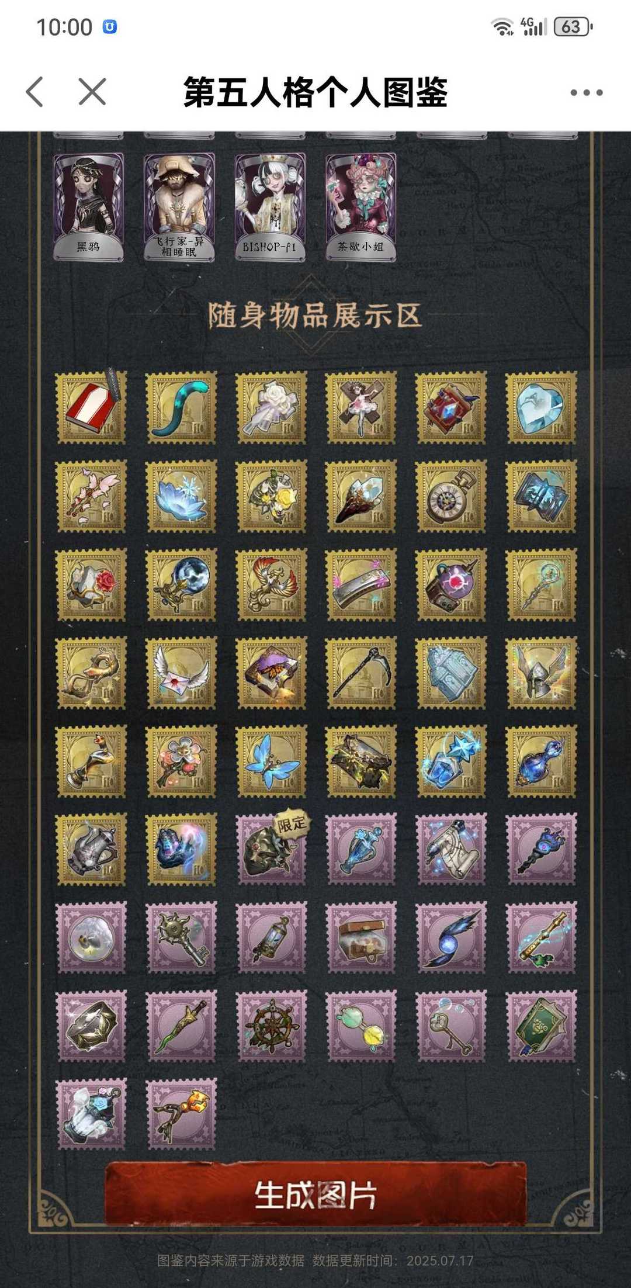
Task: Tap the silver teapot accessory stamp
Action: 91,849
